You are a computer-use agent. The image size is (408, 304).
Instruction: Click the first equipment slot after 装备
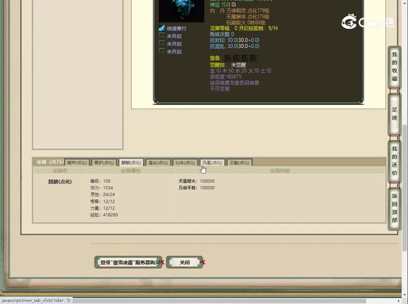228,58
